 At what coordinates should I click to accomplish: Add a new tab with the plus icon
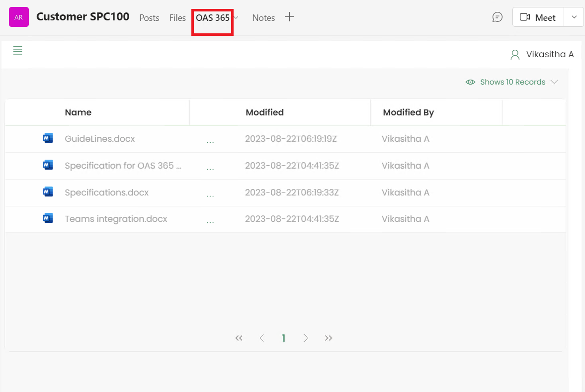289,16
